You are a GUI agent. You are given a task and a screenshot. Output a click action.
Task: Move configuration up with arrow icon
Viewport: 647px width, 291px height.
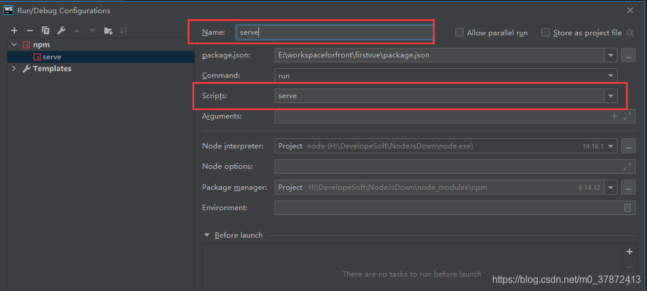(77, 31)
